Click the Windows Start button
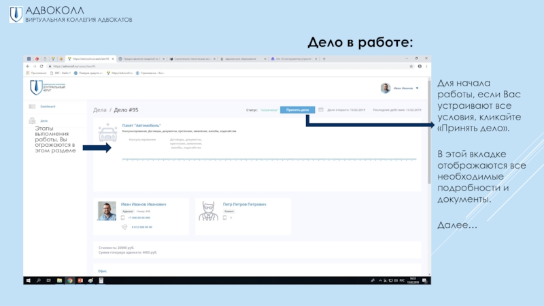The width and height of the screenshot is (544, 306). (x=28, y=280)
